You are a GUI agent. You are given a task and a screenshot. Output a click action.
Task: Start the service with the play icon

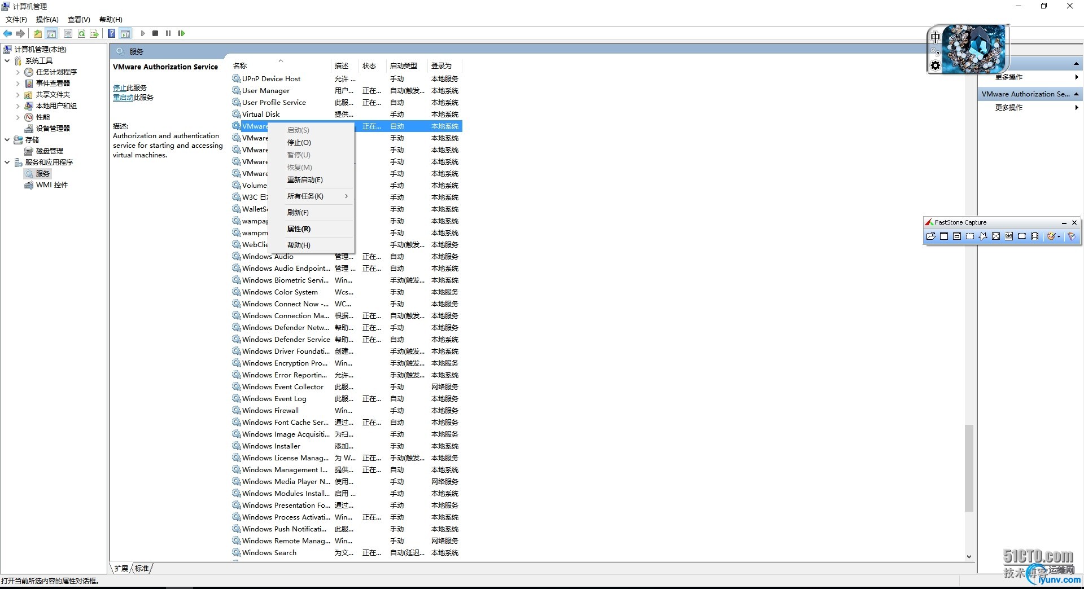pos(143,33)
